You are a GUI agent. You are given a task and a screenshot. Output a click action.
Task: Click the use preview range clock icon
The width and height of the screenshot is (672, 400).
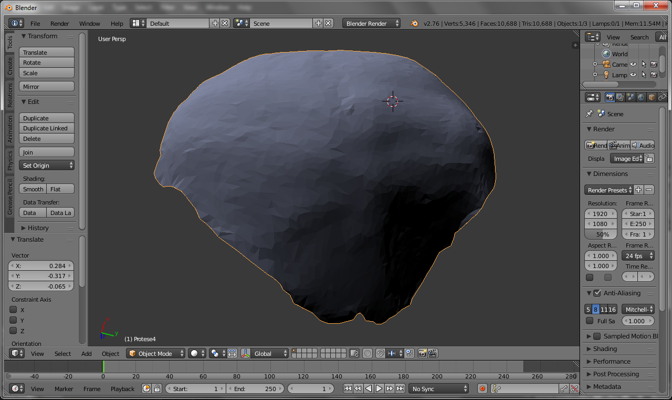tap(146, 389)
